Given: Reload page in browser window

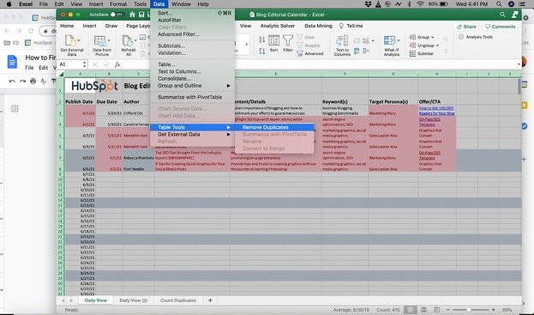Looking at the screenshot, I should (31, 31).
